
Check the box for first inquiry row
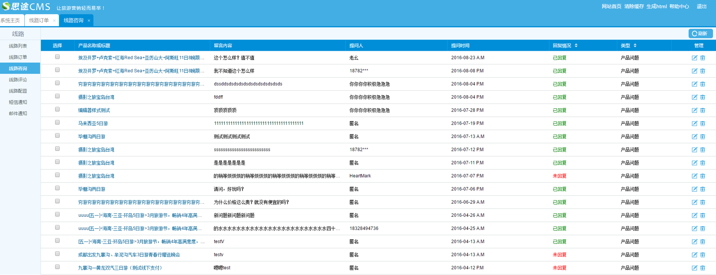click(57, 57)
